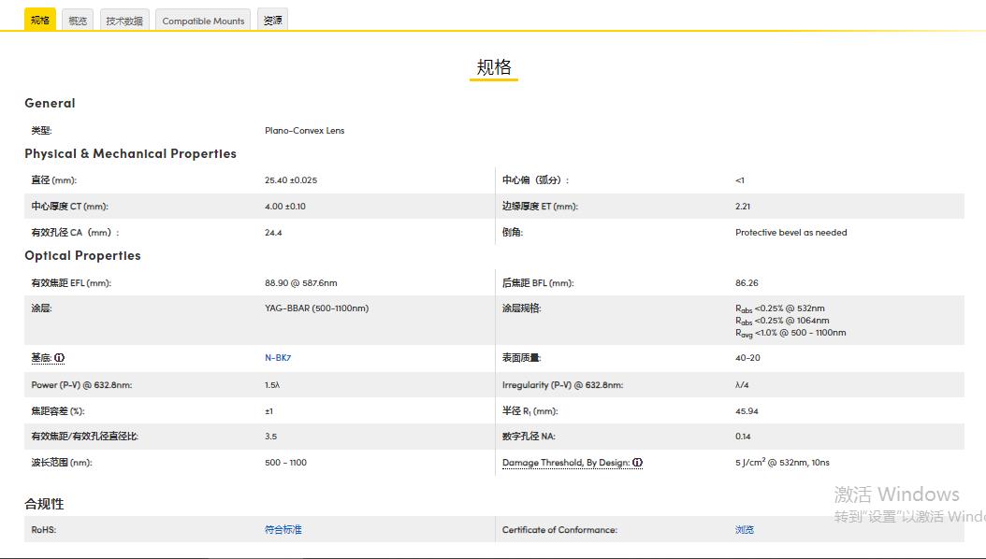Image resolution: width=986 pixels, height=559 pixels.
Task: Click the info icon next to 基底
Action: point(59,357)
